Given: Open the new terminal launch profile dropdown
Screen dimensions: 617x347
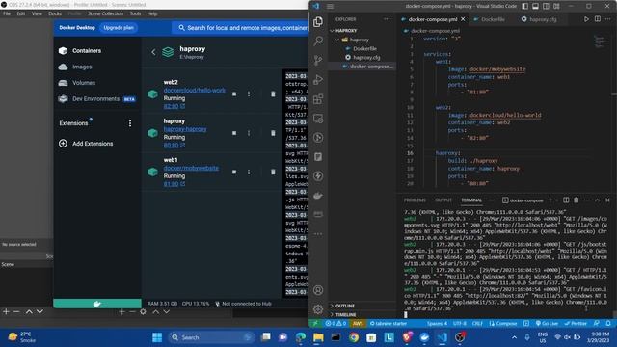Looking at the screenshot, I should coord(557,200).
